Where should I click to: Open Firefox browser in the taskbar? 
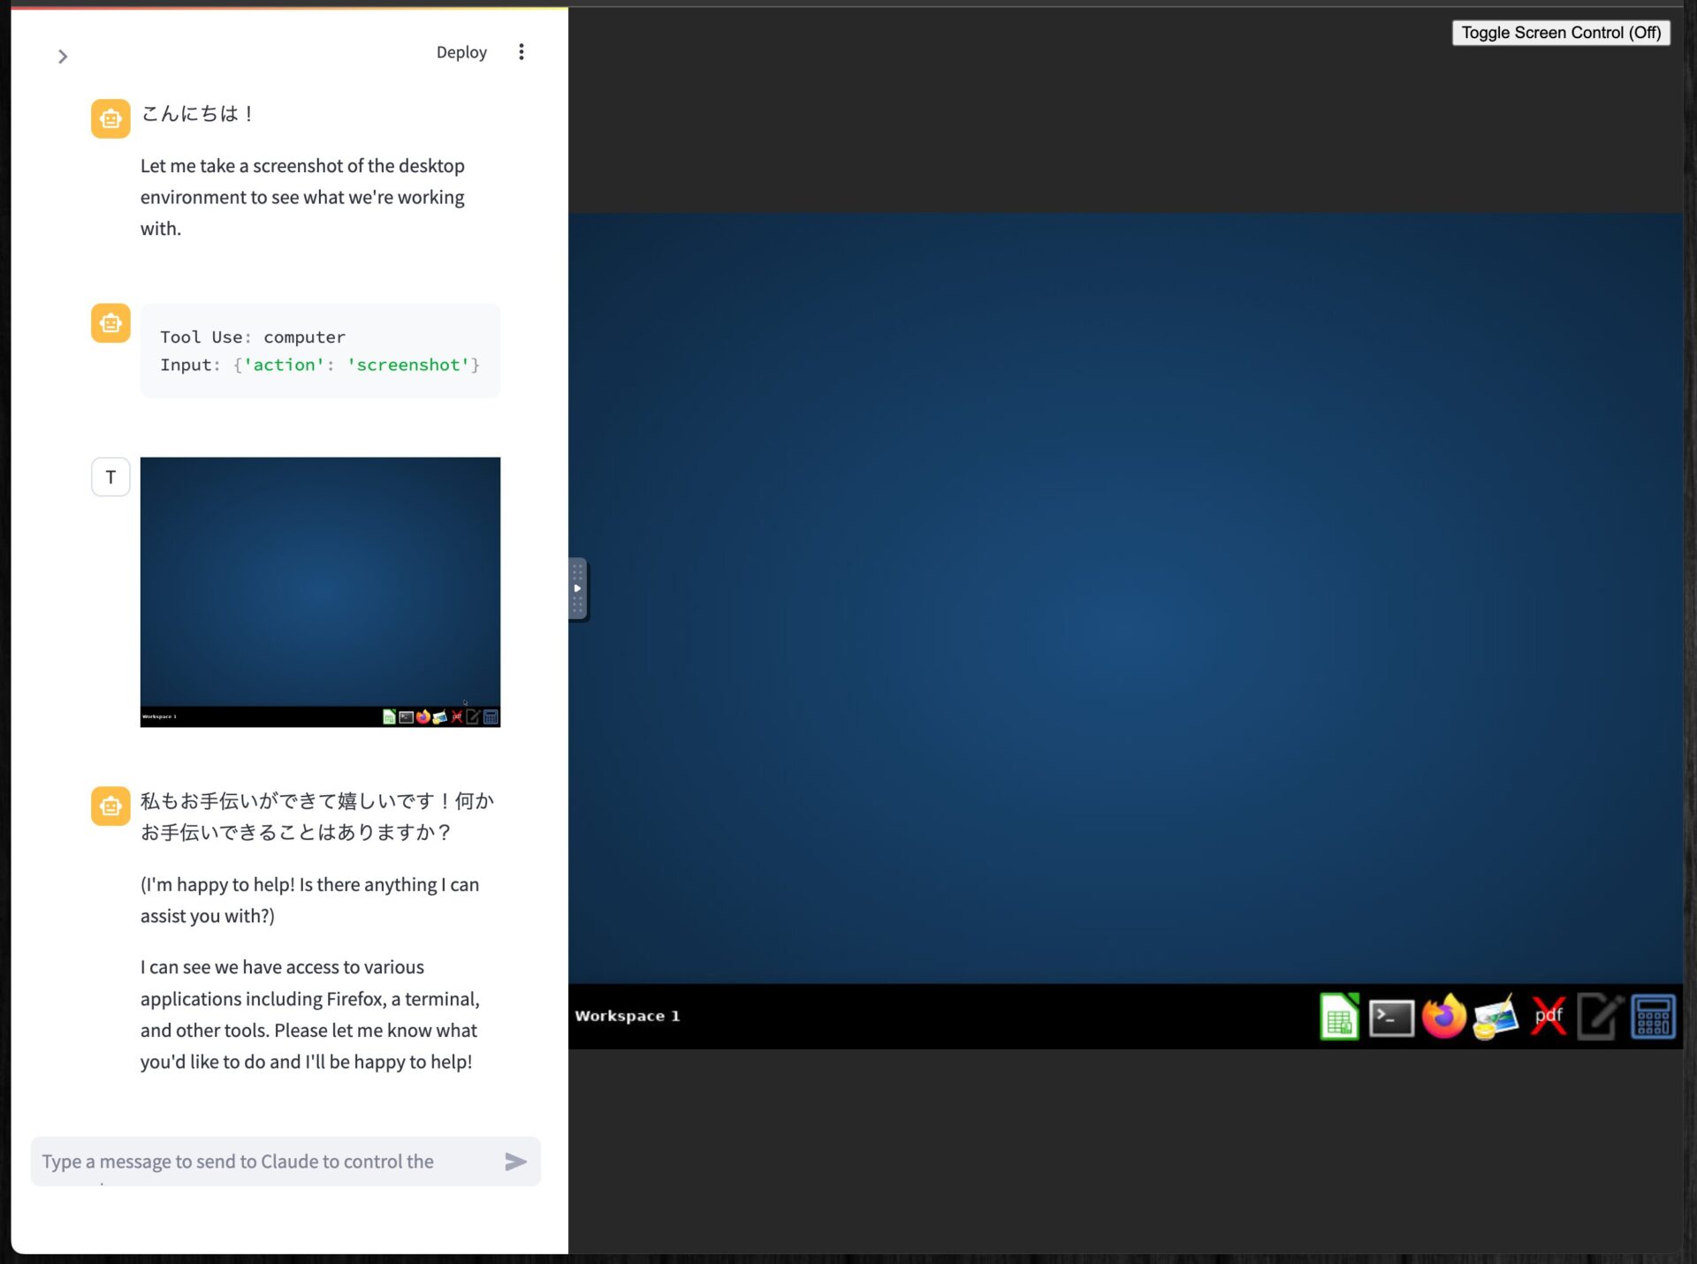[x=1443, y=1017]
